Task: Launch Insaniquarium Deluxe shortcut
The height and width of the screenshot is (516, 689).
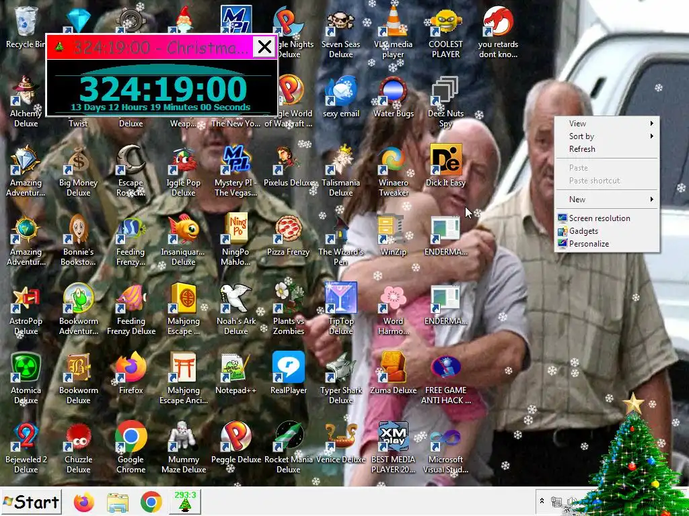Action: click(183, 239)
